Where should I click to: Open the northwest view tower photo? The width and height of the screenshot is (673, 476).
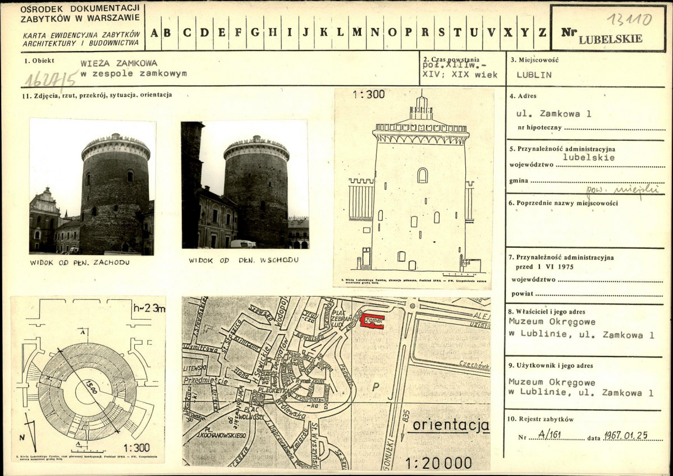click(92, 187)
